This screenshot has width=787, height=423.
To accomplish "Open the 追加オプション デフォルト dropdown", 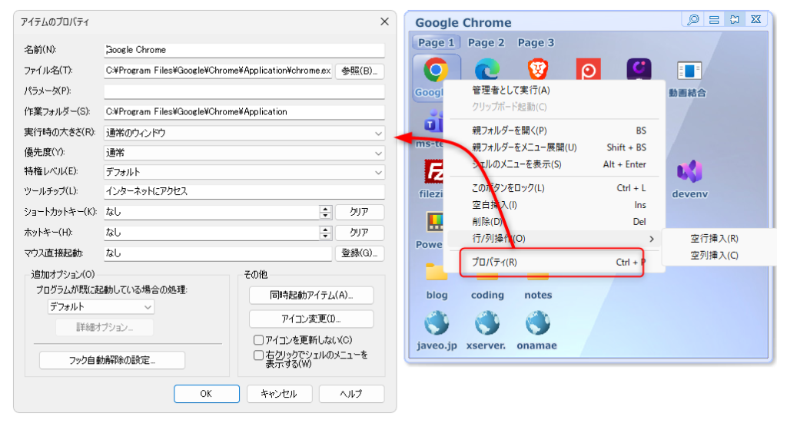I will click(101, 307).
